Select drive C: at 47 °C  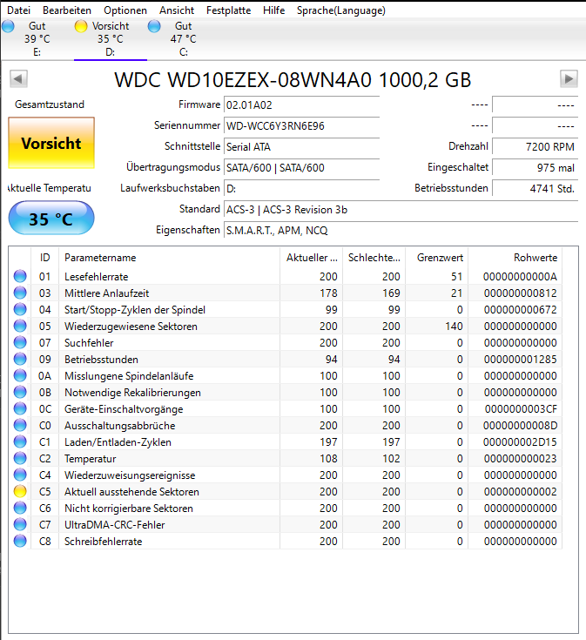click(x=183, y=39)
